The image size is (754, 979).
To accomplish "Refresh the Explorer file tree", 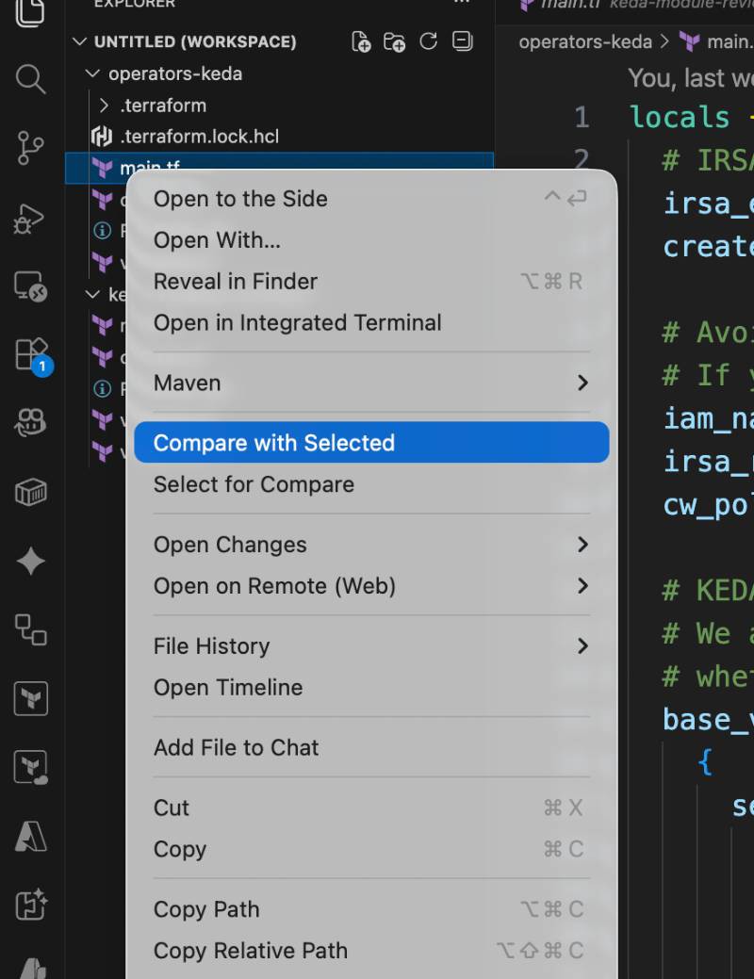I will pos(429,41).
